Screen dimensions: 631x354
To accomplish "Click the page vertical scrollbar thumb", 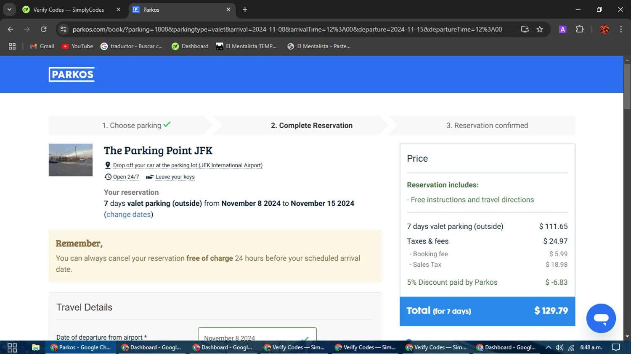I will pyautogui.click(x=627, y=86).
